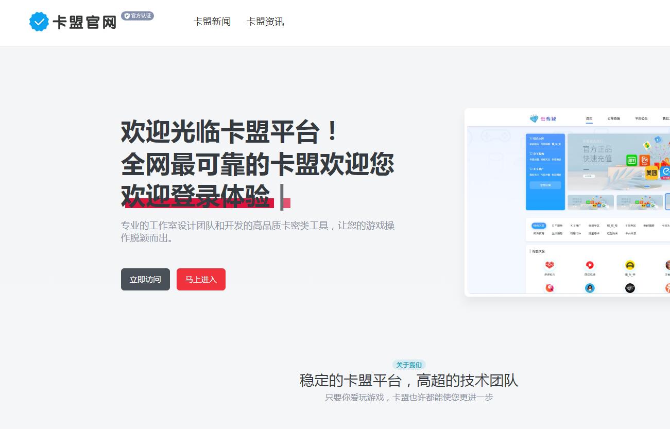Open the 卡盟新闻 menu item
Image resolution: width=670 pixels, height=429 pixels.
click(x=212, y=22)
